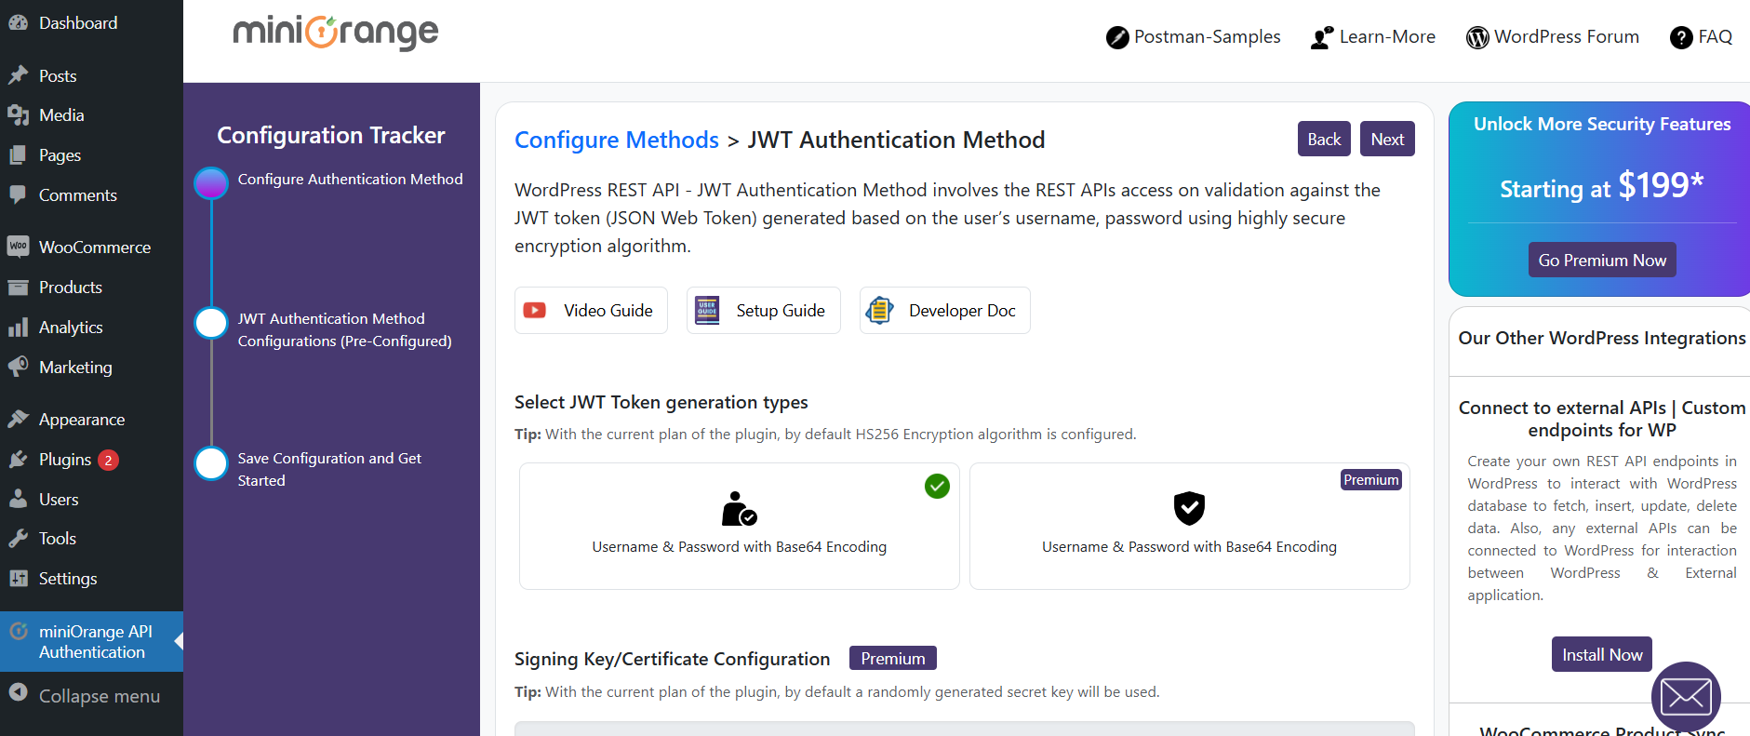The height and width of the screenshot is (736, 1750).
Task: Click the Collapse menu arrow icon
Action: pyautogui.click(x=18, y=692)
